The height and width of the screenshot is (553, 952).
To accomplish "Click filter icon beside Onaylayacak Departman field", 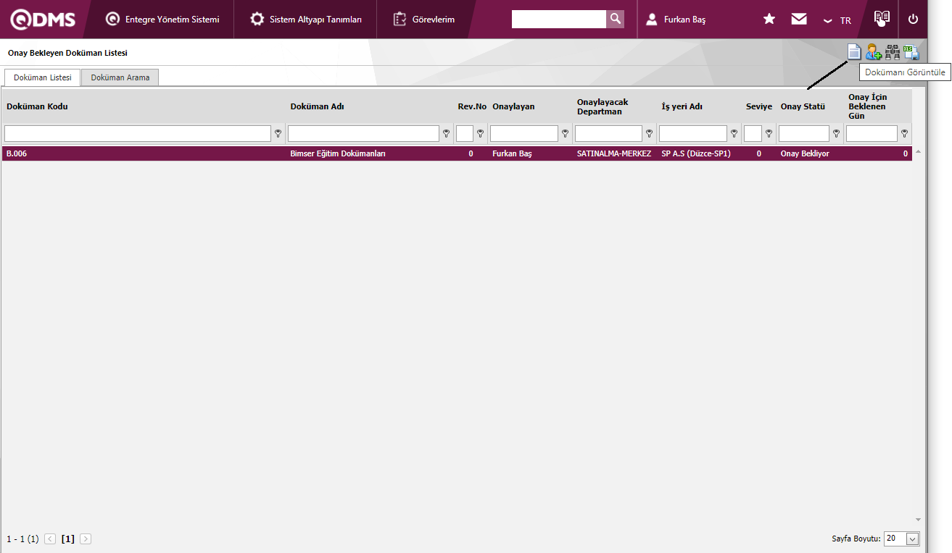I will 649,134.
